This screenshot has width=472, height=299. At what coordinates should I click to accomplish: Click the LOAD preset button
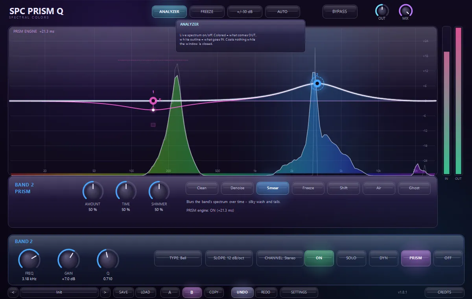click(x=146, y=292)
